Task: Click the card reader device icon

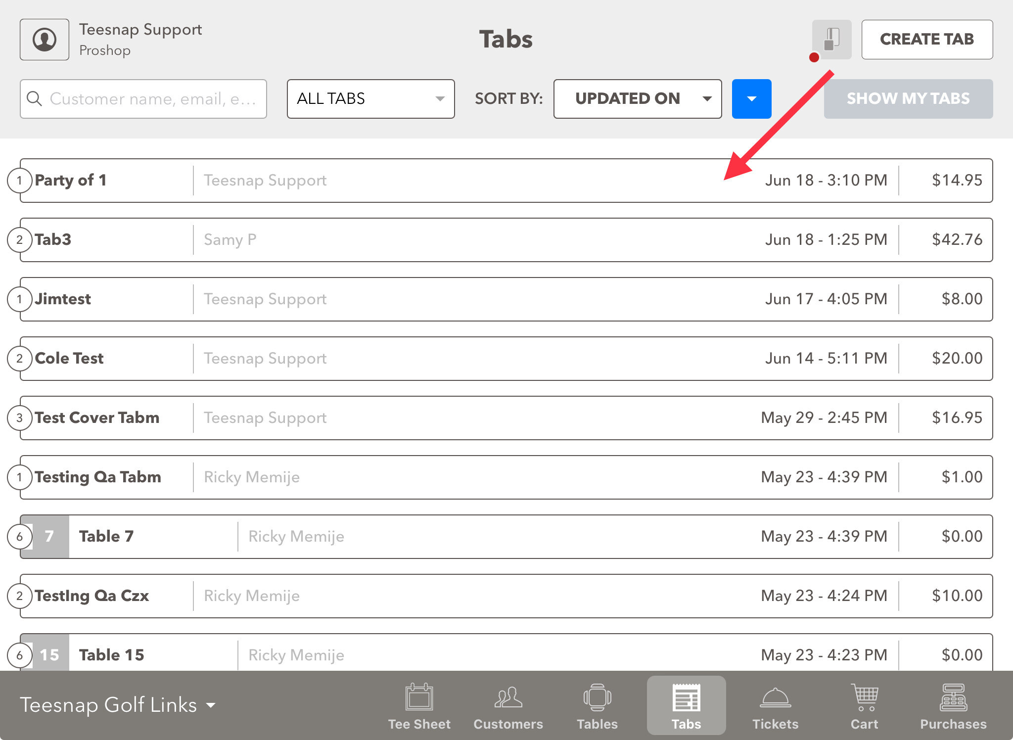Action: point(831,40)
